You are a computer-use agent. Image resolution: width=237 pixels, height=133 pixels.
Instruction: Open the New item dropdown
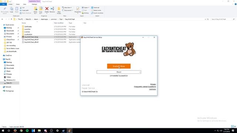click(67, 7)
